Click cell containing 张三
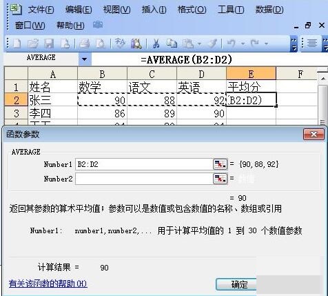 52,100
